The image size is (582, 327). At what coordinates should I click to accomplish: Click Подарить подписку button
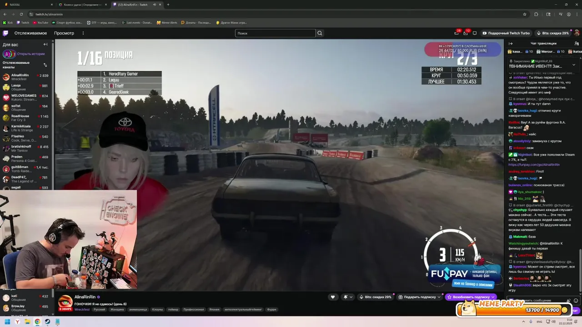[420, 297]
